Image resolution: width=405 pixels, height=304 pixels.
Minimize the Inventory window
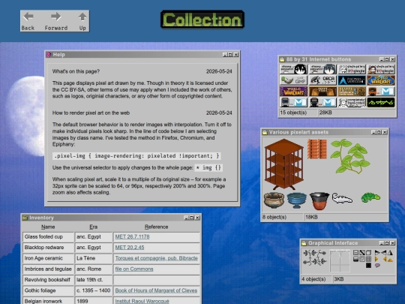[187, 218]
